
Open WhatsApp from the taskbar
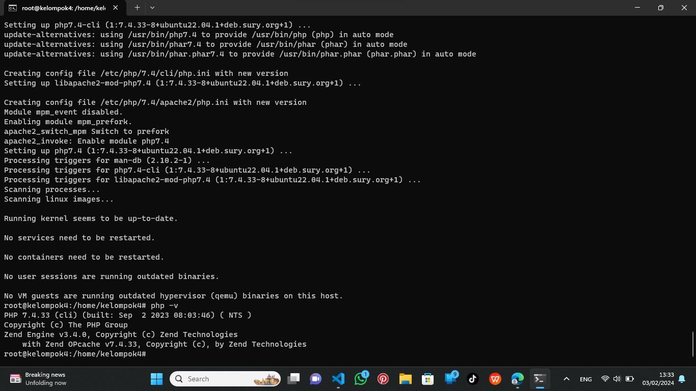point(361,379)
